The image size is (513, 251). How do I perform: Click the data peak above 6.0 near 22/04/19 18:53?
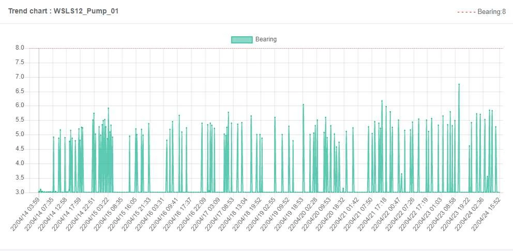click(x=303, y=105)
